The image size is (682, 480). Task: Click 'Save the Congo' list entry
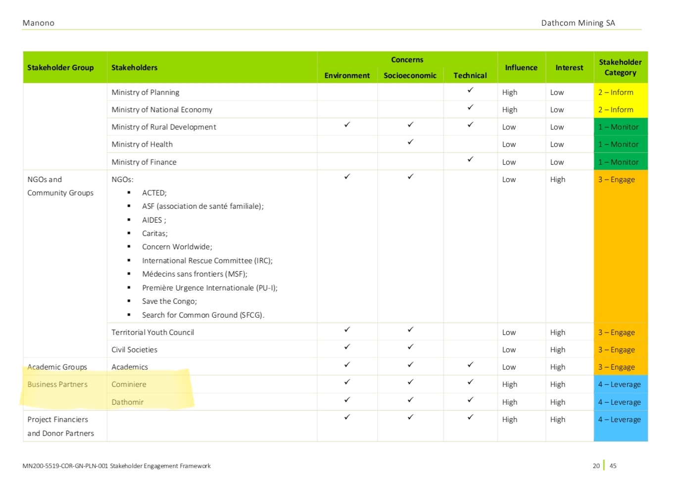coord(169,301)
